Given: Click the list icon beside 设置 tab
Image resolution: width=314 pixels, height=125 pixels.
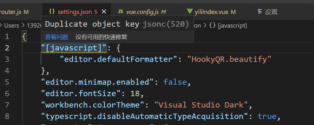Looking at the screenshot, I should (260, 12).
